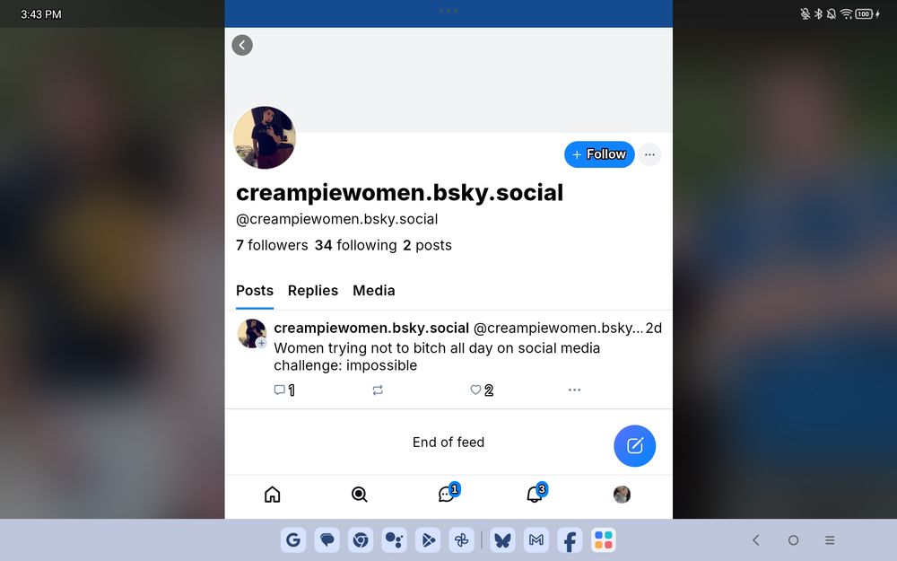
Task: Switch to the Media tab
Action: click(373, 291)
